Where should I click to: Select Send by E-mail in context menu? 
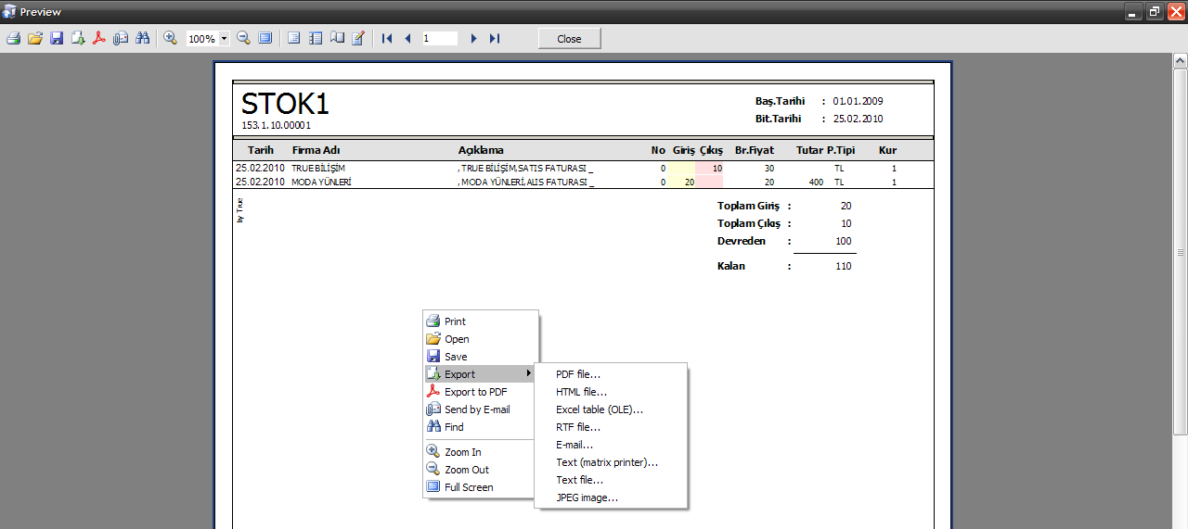pos(477,409)
